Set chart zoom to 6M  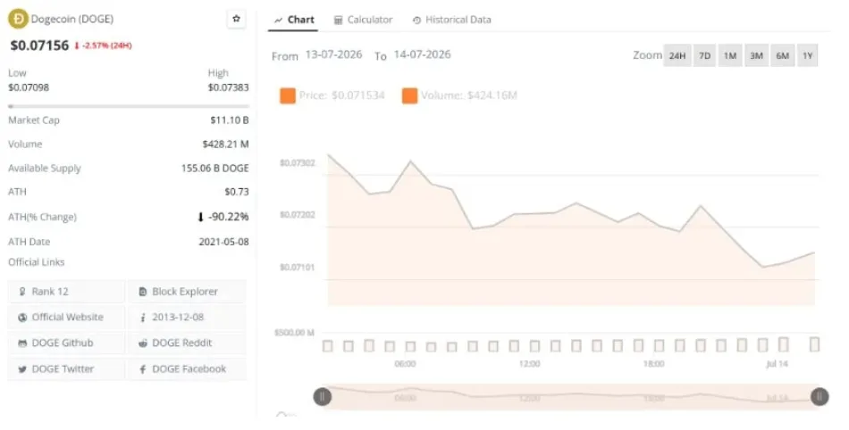(782, 55)
